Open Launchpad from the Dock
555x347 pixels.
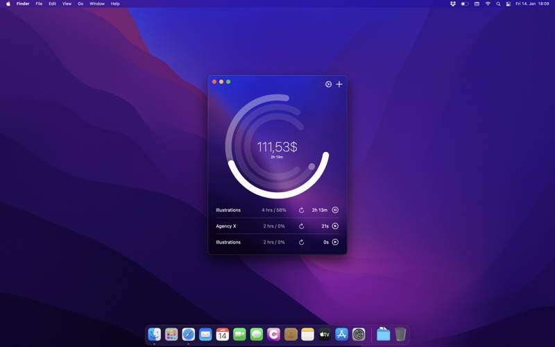click(x=171, y=334)
